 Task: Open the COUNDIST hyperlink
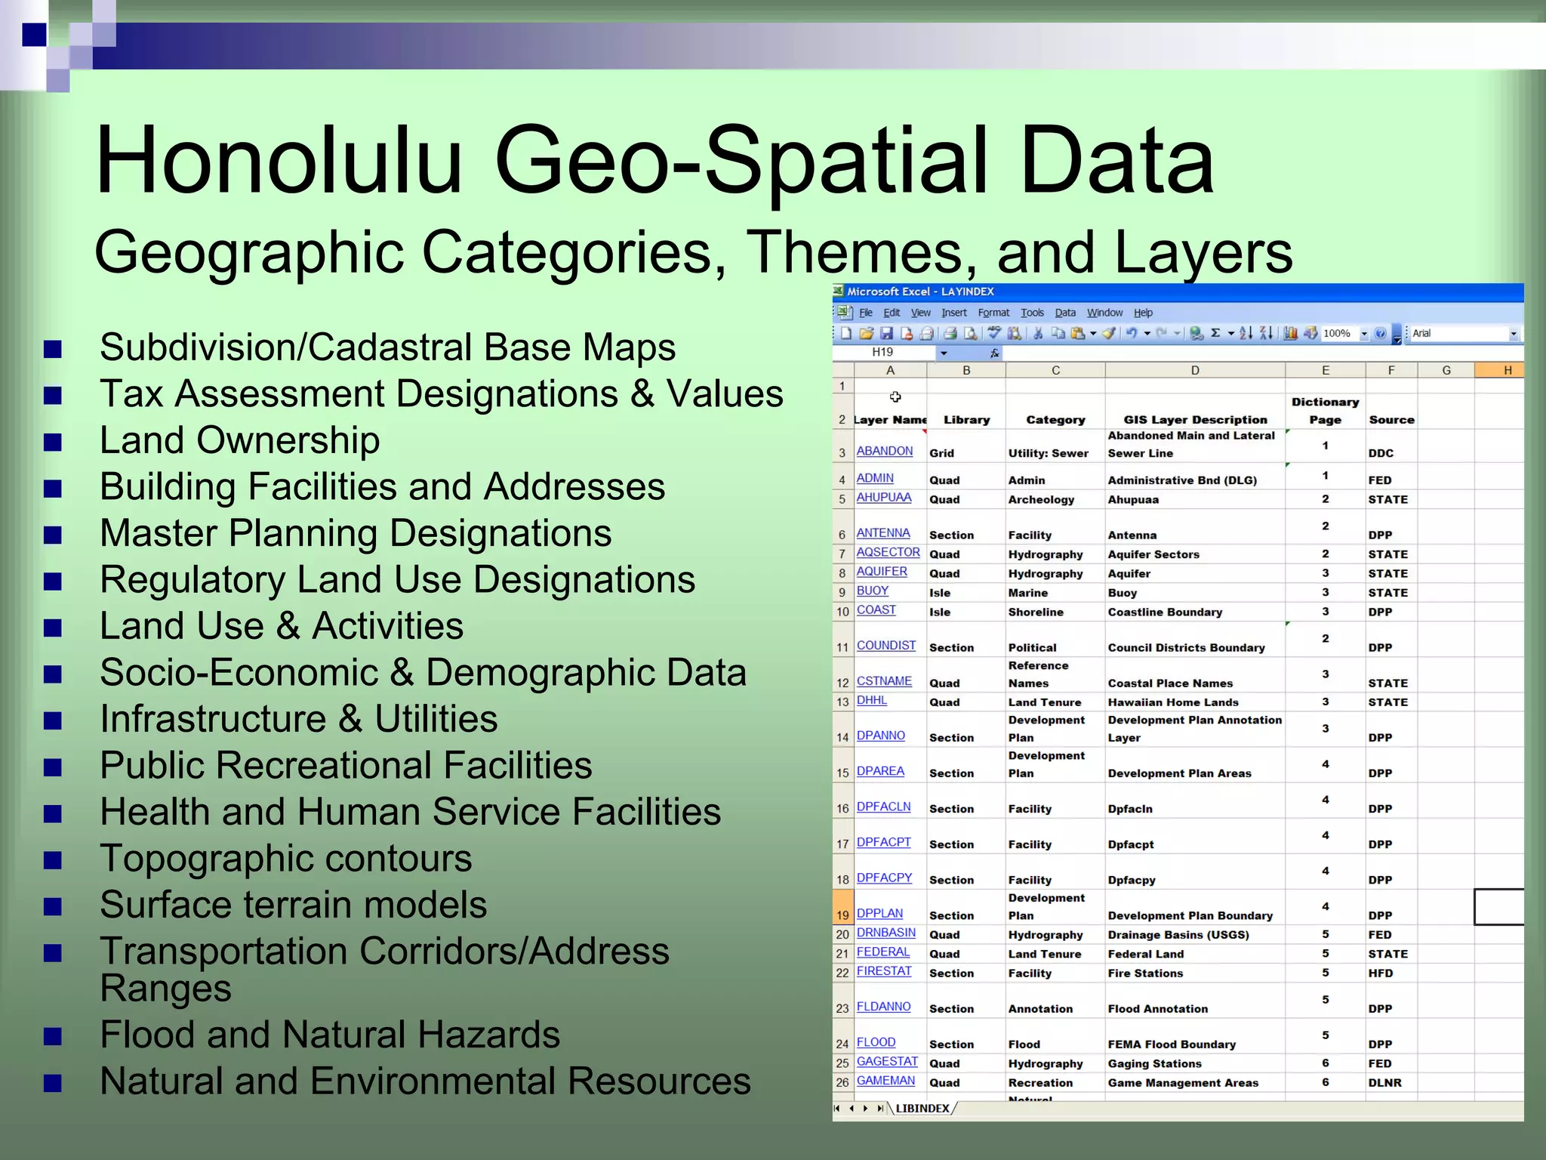[x=885, y=646]
